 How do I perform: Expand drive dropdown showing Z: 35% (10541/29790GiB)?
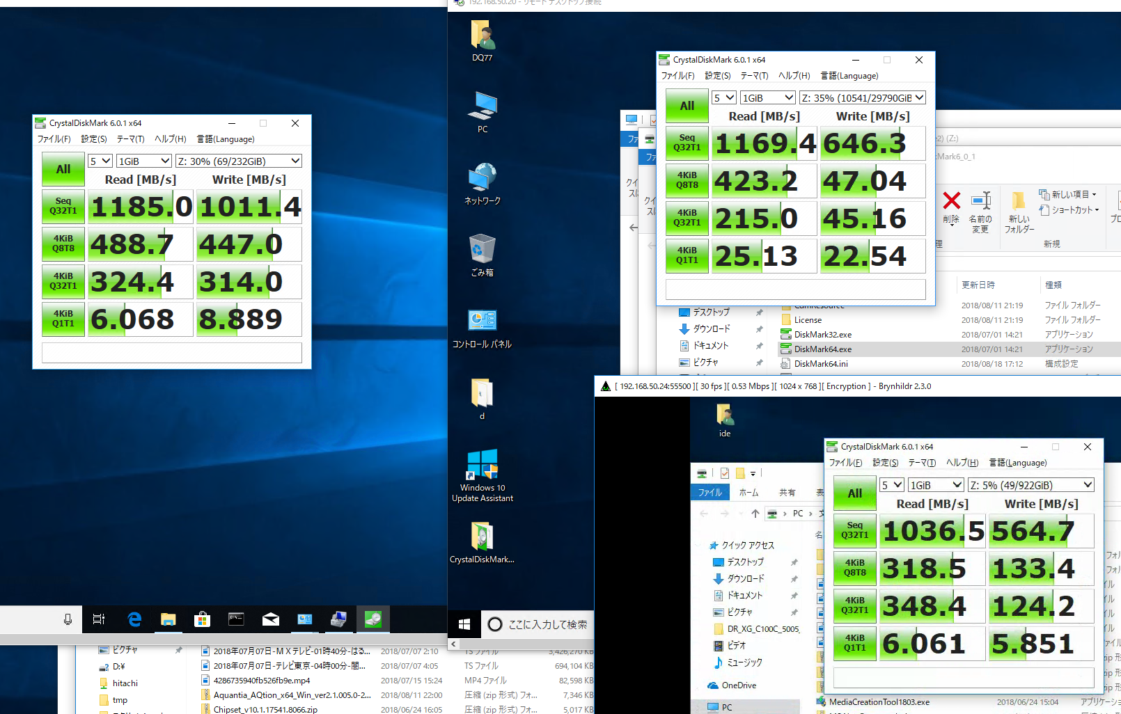point(862,97)
